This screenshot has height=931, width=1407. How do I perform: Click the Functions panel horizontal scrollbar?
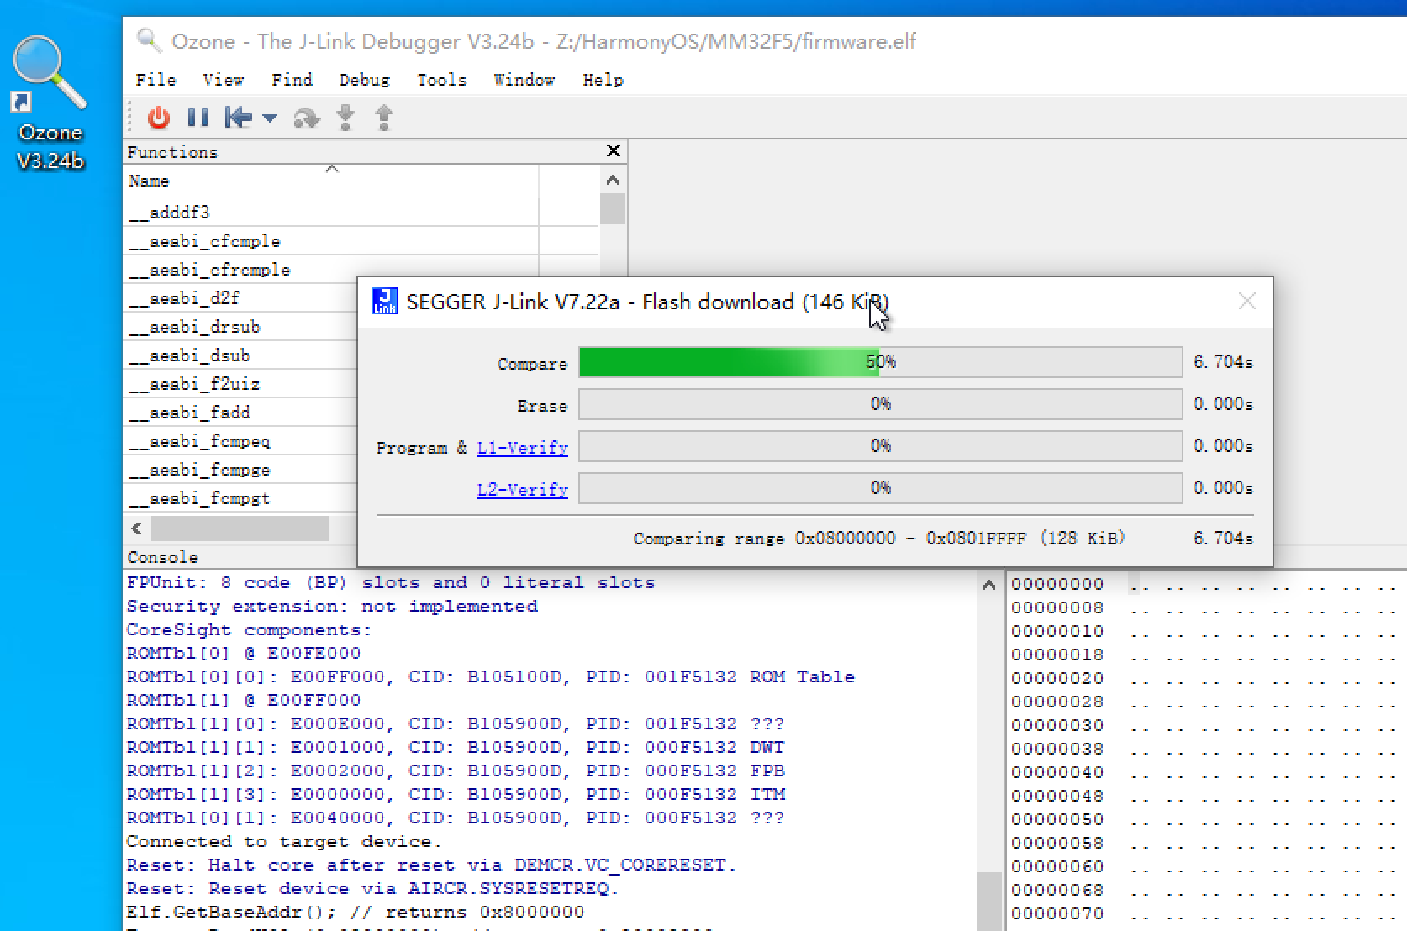(x=240, y=528)
